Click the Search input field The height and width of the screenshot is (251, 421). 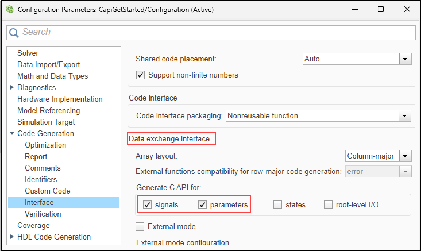coord(213,32)
